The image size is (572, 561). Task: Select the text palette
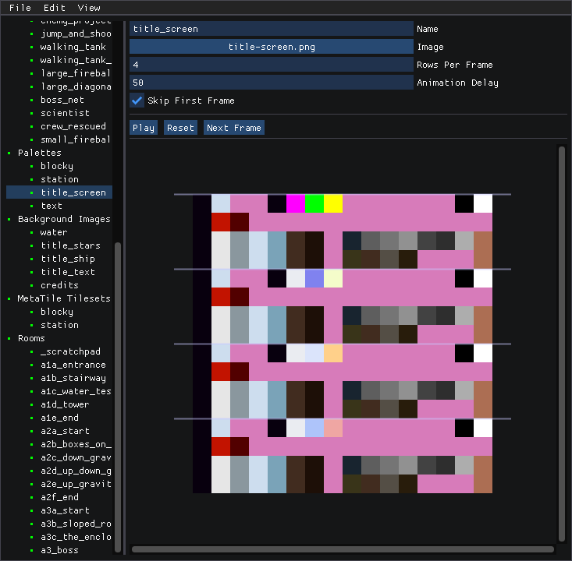(x=52, y=206)
